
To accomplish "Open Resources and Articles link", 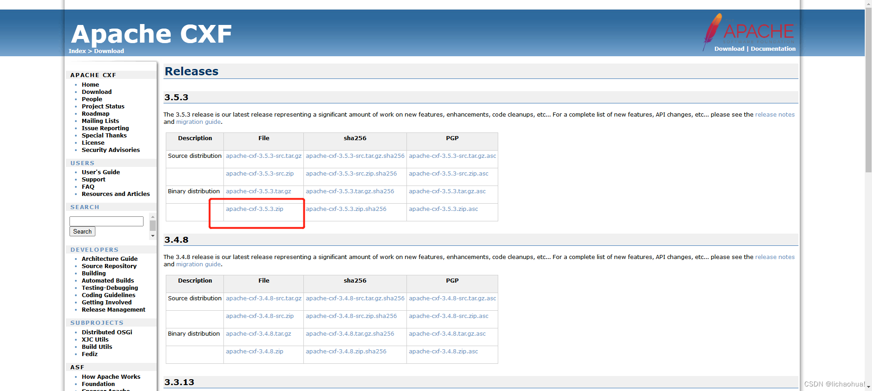I will coord(116,194).
